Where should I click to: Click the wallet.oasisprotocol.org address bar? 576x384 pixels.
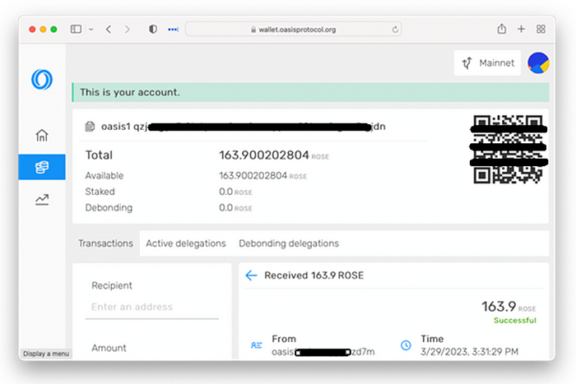(x=293, y=30)
